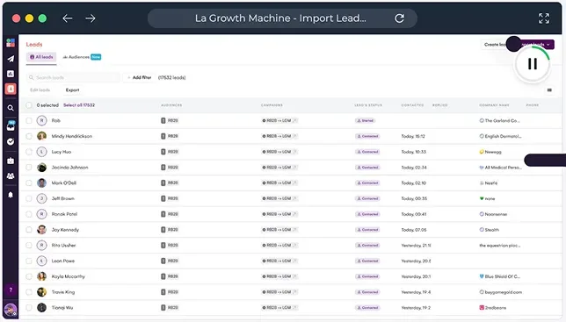Enter fullscreen with the expand icon

click(x=544, y=18)
